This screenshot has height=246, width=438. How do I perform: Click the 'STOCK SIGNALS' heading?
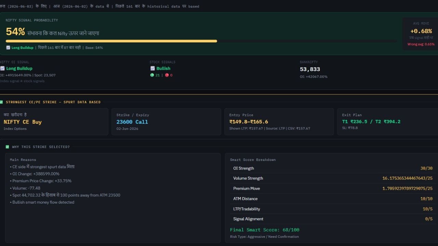(163, 62)
